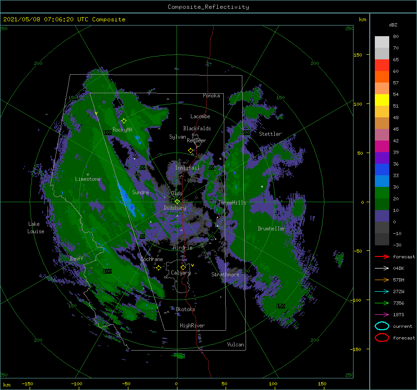Viewport: 417px width, 390px height.
Task: Click the Composite_Reflectivity title text
Action: coord(208,7)
